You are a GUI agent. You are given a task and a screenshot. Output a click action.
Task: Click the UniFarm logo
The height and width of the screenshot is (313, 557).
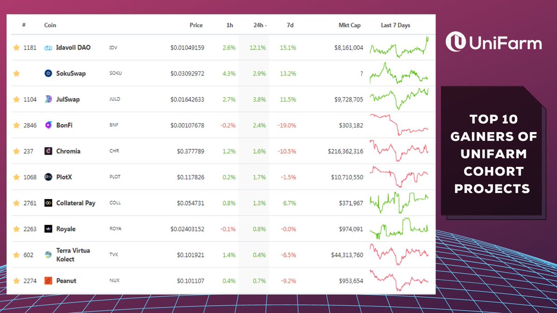point(493,43)
